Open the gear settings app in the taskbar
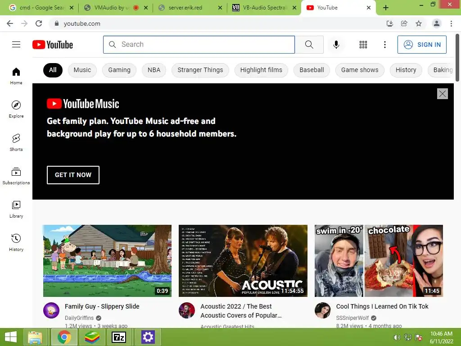Screen dimensions: 461x346 point(148,337)
